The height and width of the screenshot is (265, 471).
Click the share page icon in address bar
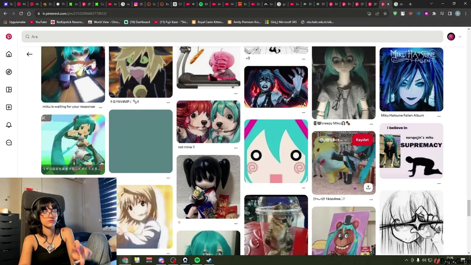pyautogui.click(x=377, y=14)
